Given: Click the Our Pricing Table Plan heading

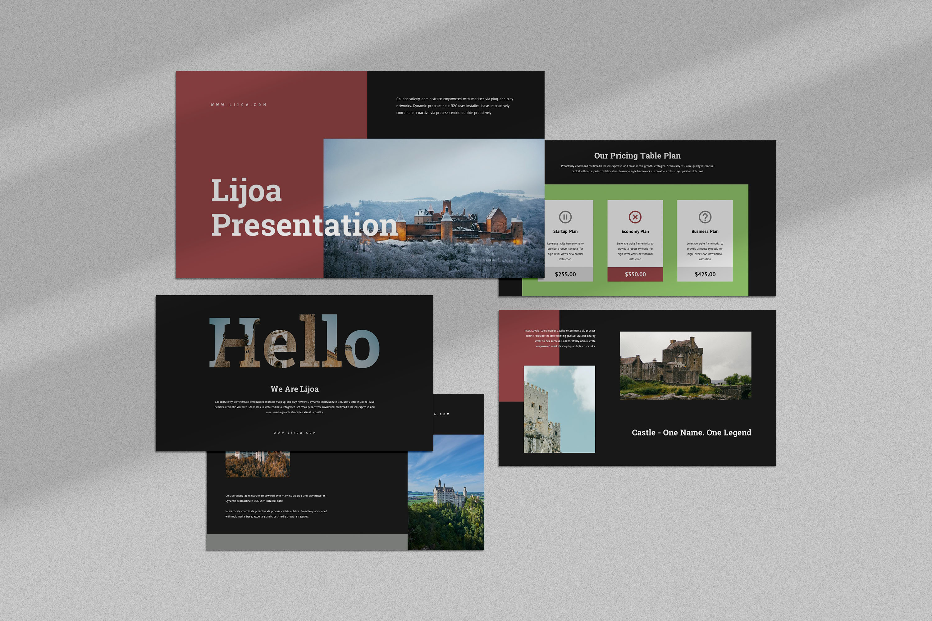Looking at the screenshot, I should 637,156.
